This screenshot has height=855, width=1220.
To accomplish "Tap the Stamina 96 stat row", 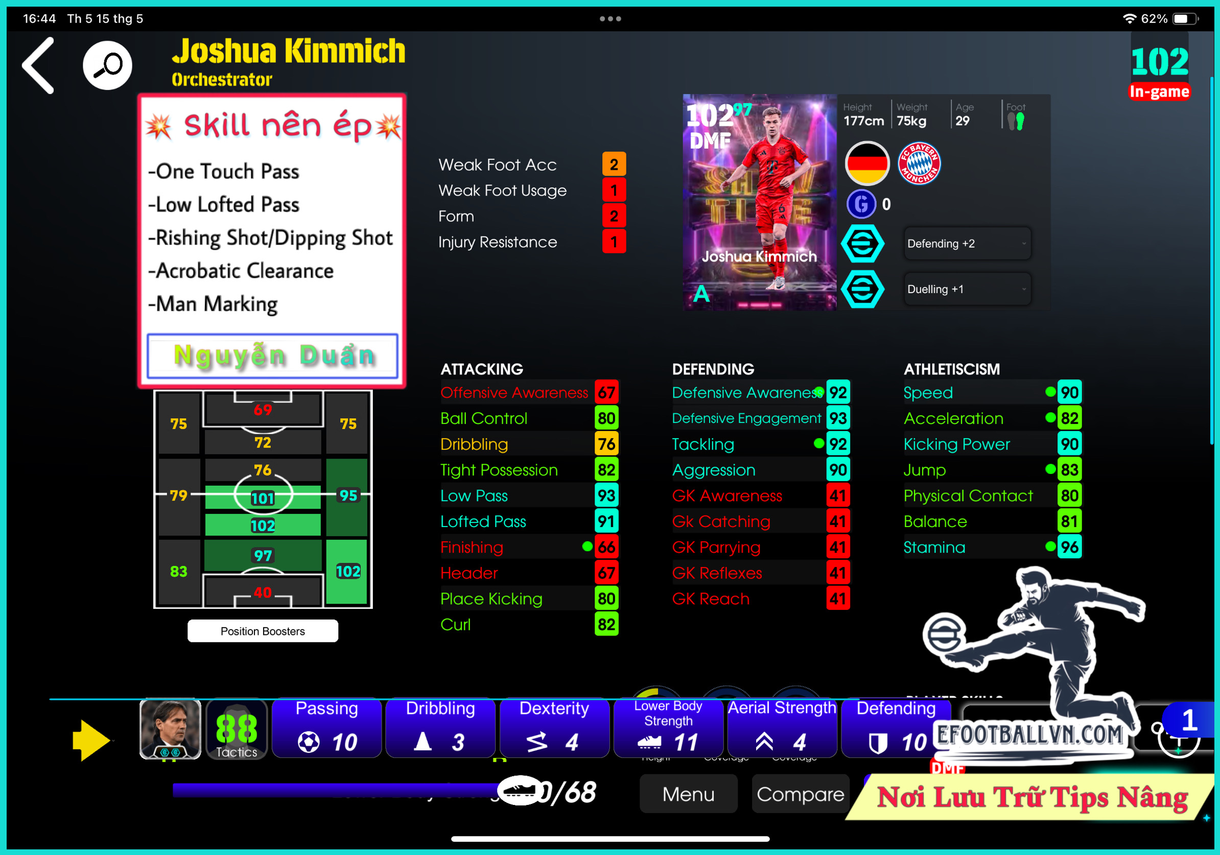I will pos(992,547).
